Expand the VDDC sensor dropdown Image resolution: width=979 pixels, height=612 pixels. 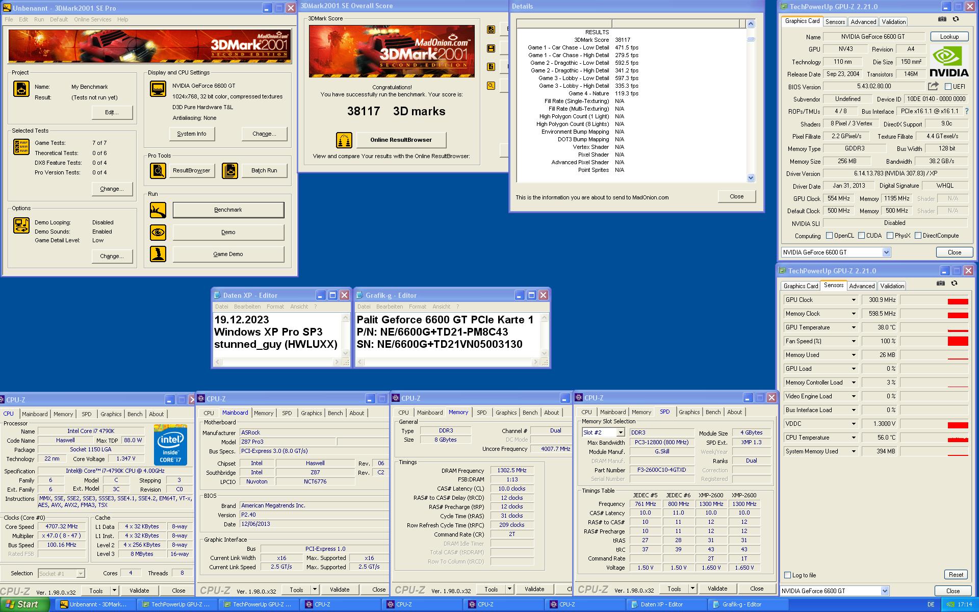coord(854,424)
